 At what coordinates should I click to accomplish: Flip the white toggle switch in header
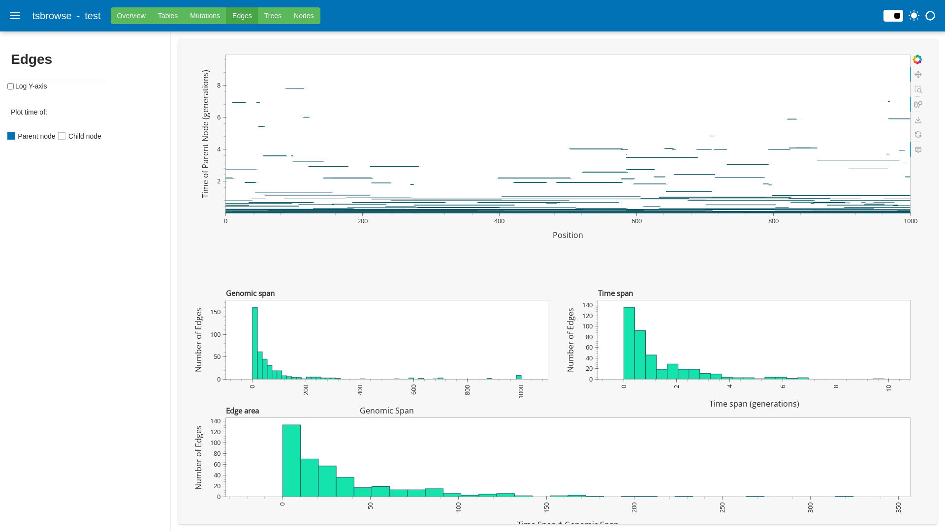tap(893, 16)
